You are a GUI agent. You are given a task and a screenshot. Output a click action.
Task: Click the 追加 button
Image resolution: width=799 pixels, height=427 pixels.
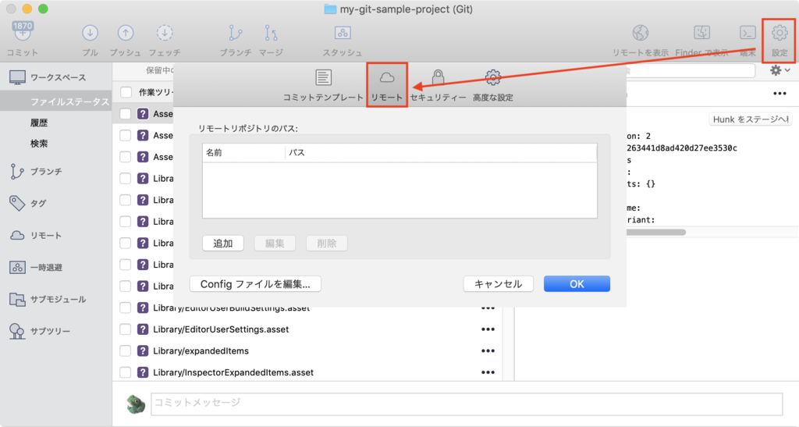tap(223, 243)
